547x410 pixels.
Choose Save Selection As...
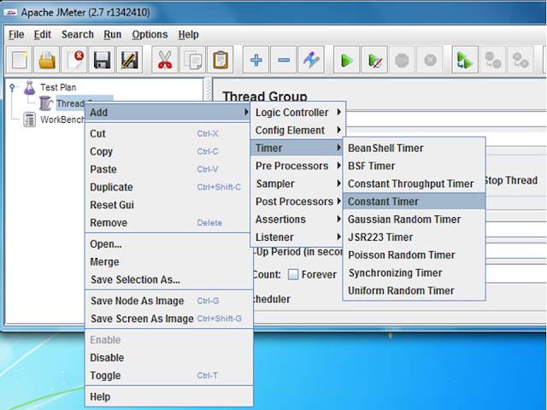tap(169, 279)
